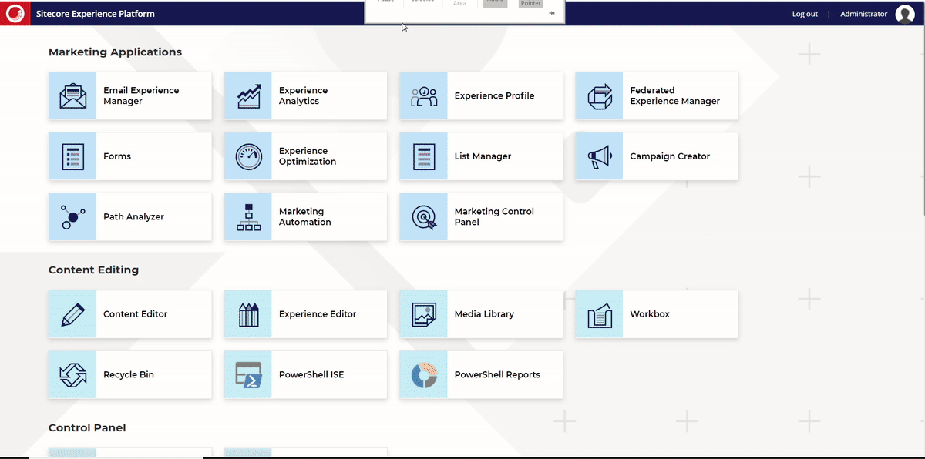This screenshot has height=459, width=925.
Task: Click the pin icon on recording toolbar
Action: (x=552, y=13)
